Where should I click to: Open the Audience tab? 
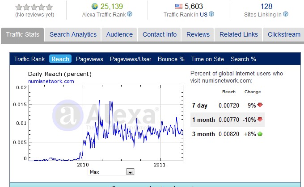119,34
